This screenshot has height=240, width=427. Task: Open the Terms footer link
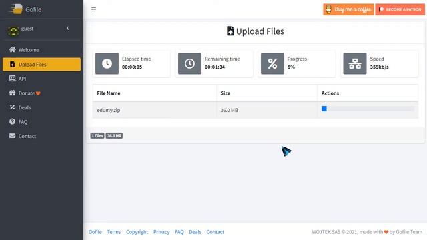point(114,232)
